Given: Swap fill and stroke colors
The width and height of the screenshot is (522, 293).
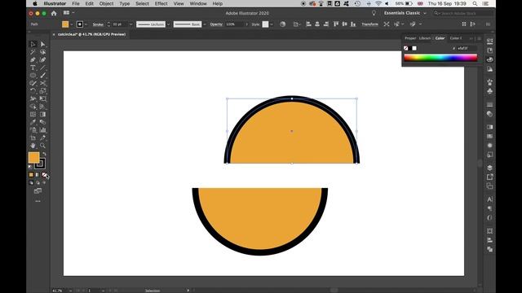Looking at the screenshot, I should [44, 154].
